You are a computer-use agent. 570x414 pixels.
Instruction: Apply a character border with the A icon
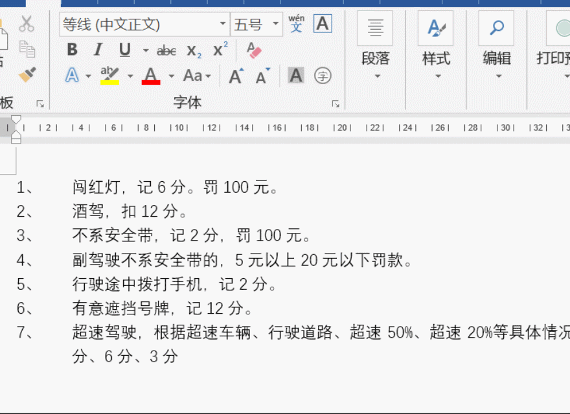tap(322, 26)
